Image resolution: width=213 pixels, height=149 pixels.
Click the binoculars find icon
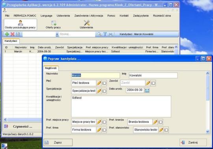(x=110, y=34)
